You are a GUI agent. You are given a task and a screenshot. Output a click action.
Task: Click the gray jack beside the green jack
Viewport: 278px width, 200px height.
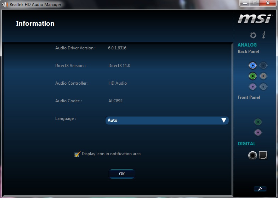pyautogui.click(x=263, y=76)
